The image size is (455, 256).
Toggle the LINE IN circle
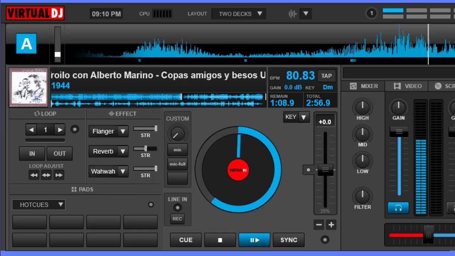pyautogui.click(x=177, y=208)
